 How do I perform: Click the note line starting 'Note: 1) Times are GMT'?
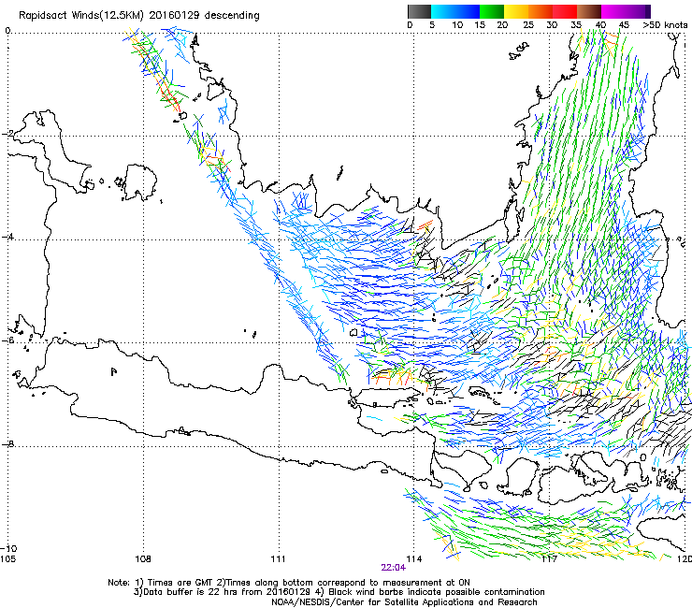tap(289, 583)
